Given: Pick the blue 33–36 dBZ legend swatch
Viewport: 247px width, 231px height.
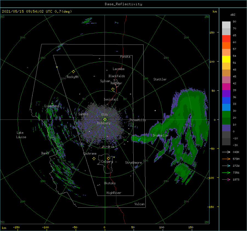Looking at the screenshot, I should (x=226, y=100).
